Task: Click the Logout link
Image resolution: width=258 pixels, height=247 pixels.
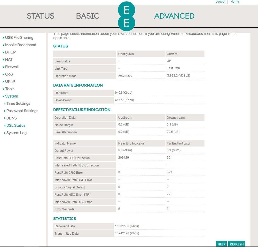Action: (220, 2)
